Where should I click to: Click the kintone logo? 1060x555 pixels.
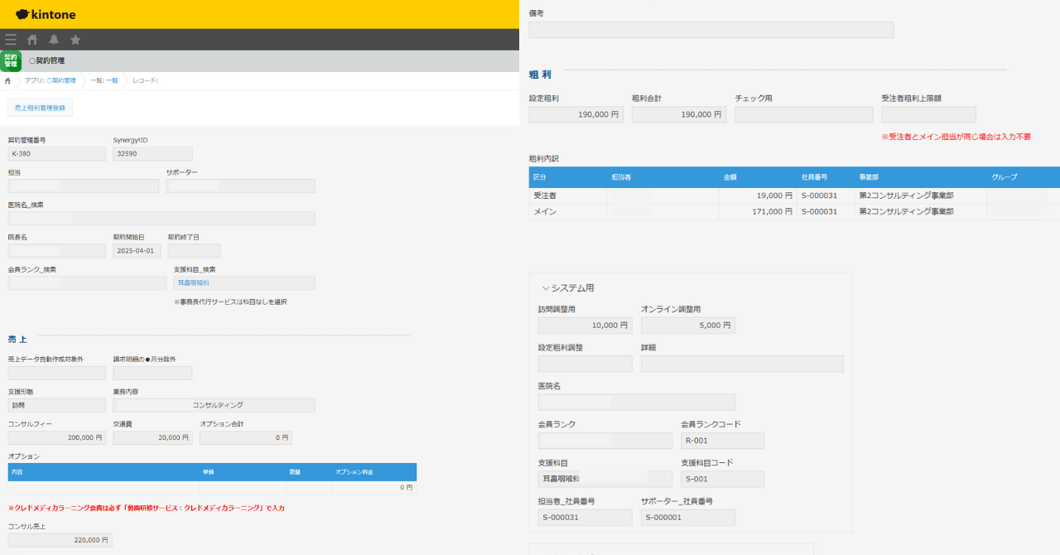46,14
